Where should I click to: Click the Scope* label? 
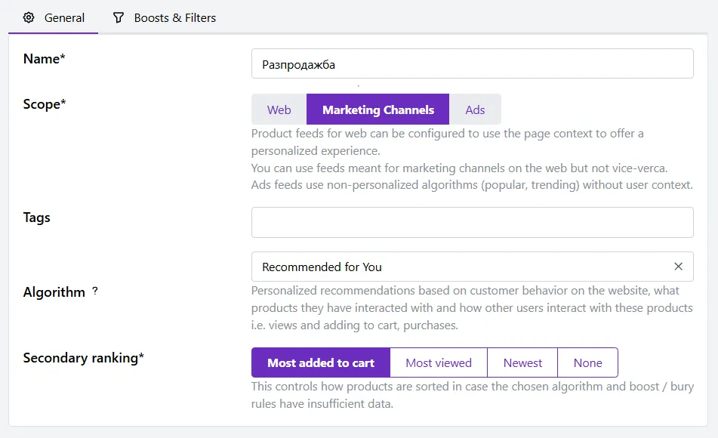(x=45, y=104)
